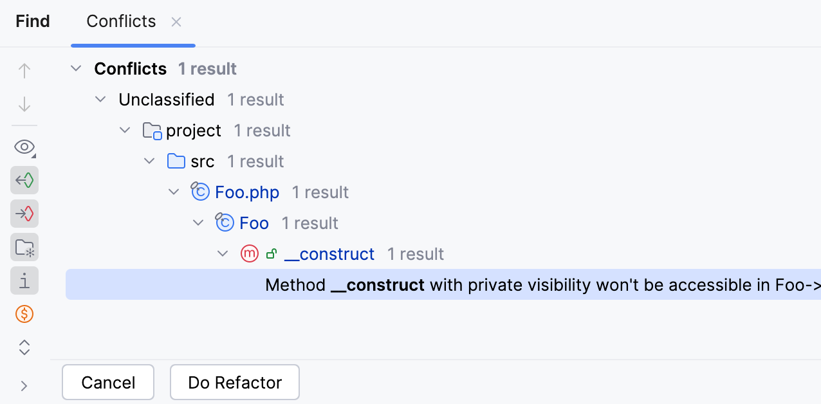The height and width of the screenshot is (404, 821).
Task: Open the info icon in the sidebar
Action: pos(24,280)
